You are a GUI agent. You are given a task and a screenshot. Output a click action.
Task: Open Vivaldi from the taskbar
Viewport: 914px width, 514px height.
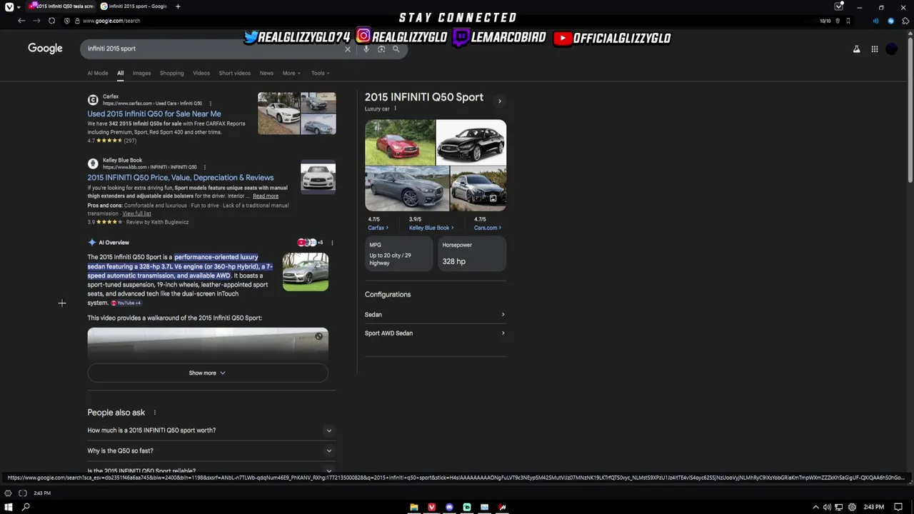(x=431, y=507)
